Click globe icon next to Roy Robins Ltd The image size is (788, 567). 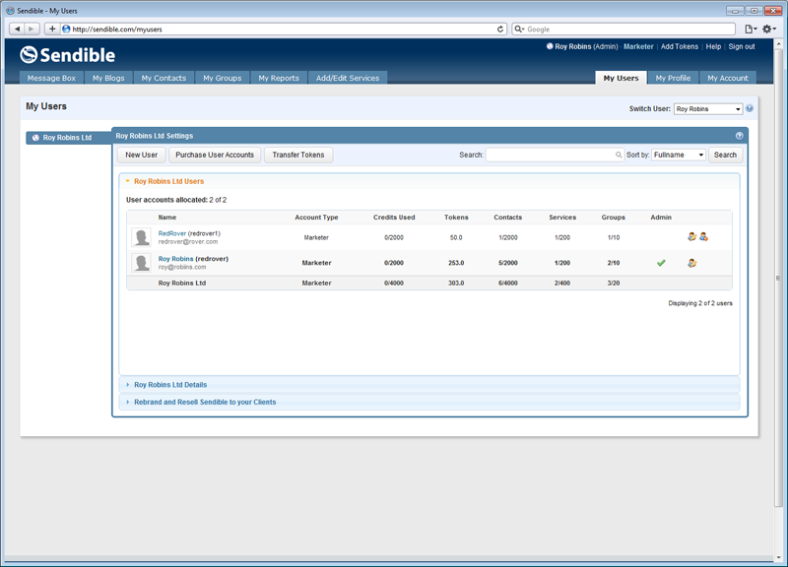point(35,138)
